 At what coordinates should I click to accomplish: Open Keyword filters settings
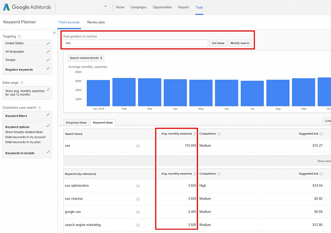pos(27,116)
